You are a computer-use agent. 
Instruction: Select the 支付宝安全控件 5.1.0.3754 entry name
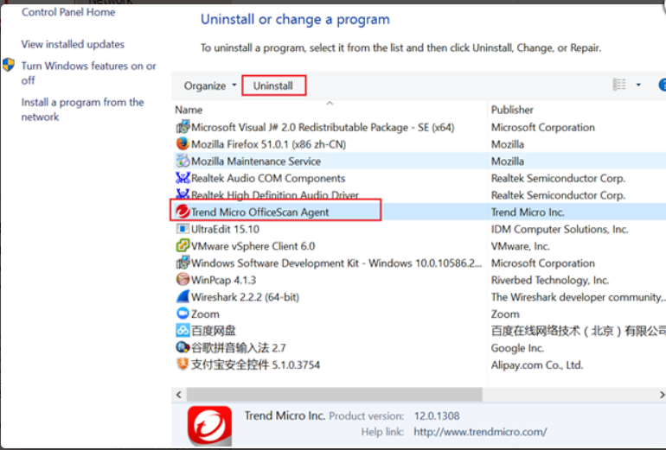pyautogui.click(x=255, y=364)
